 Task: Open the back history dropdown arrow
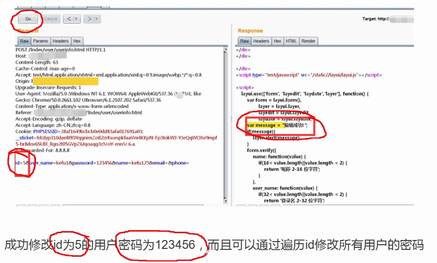76,19
